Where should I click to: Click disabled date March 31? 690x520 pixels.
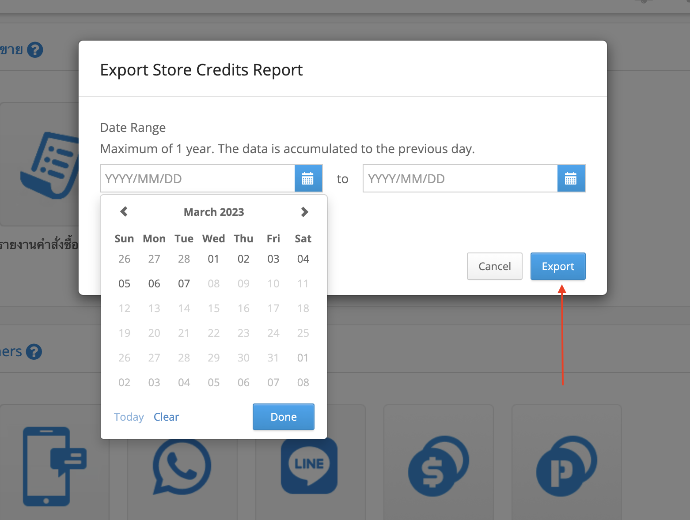pyautogui.click(x=273, y=358)
